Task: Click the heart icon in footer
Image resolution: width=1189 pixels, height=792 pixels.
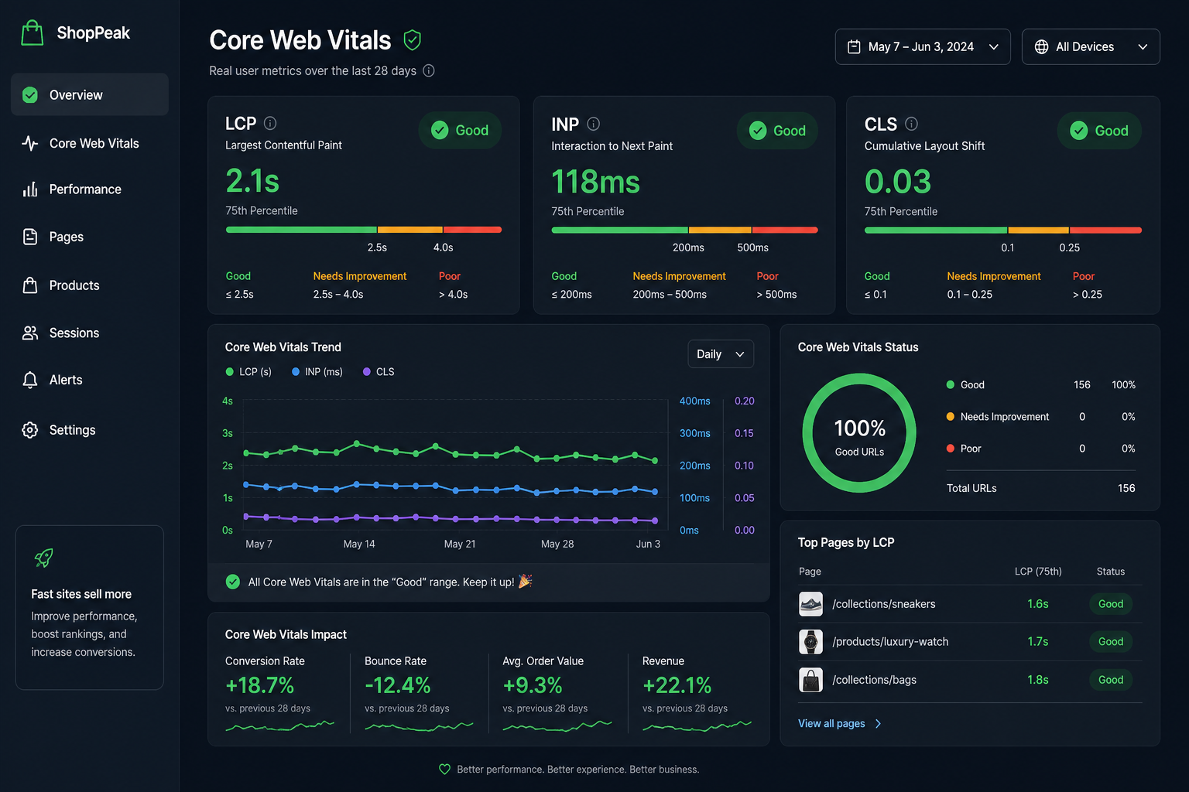Action: click(x=444, y=770)
